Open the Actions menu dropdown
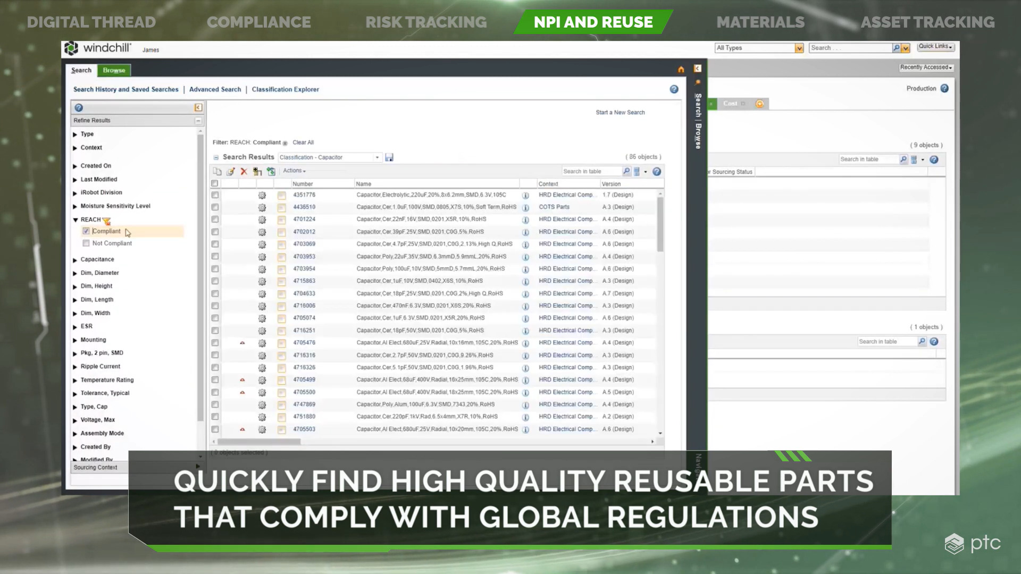 pyautogui.click(x=294, y=171)
